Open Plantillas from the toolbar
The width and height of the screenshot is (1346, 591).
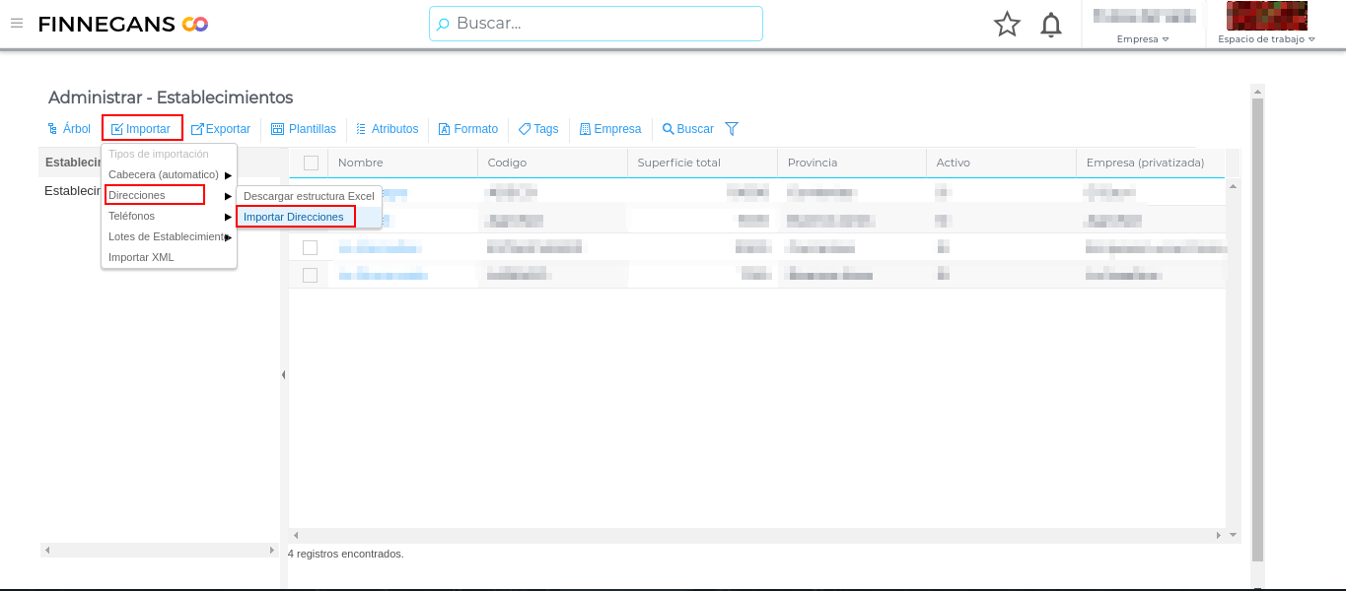coord(304,129)
